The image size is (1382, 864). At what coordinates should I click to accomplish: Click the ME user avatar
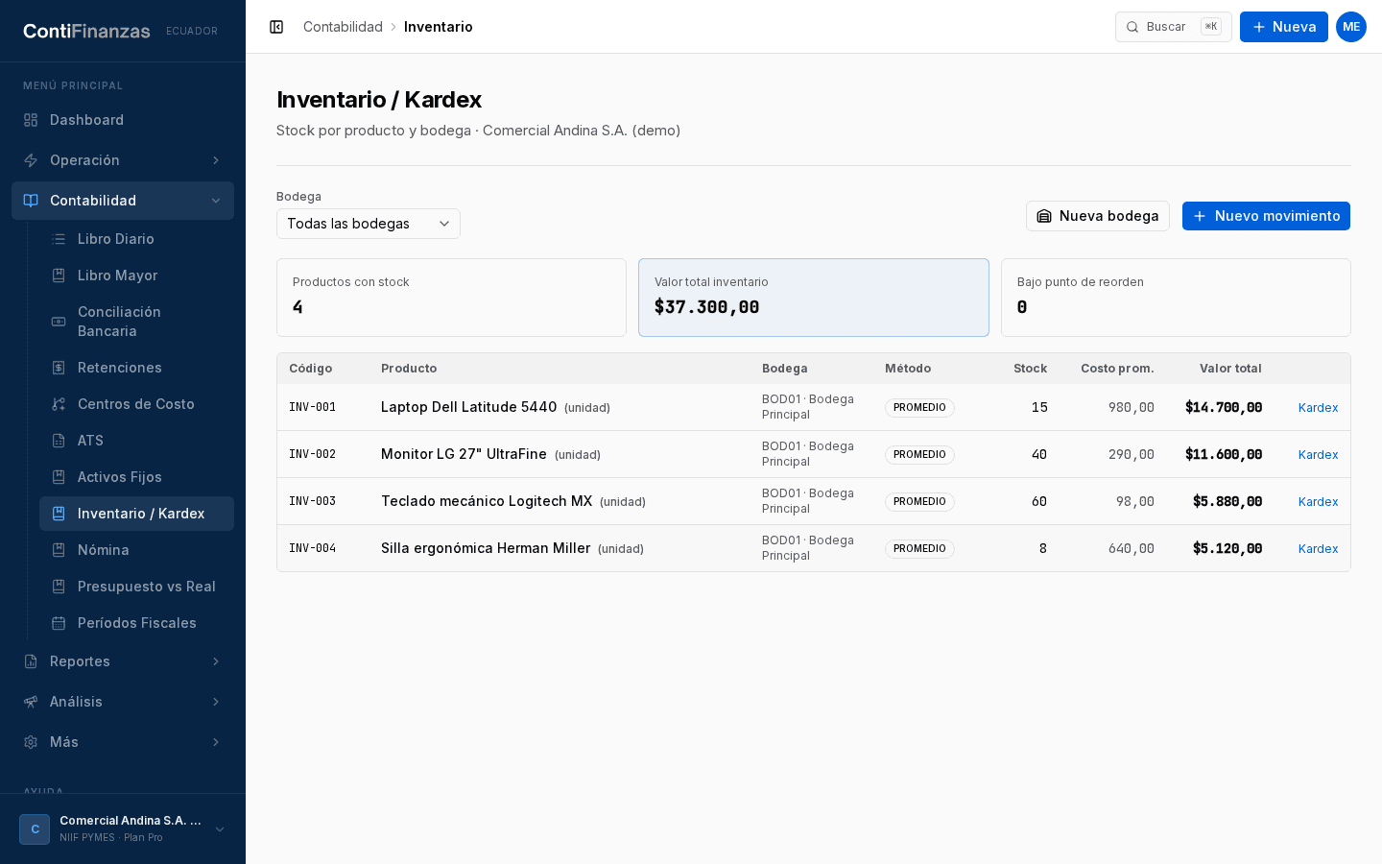(1351, 27)
